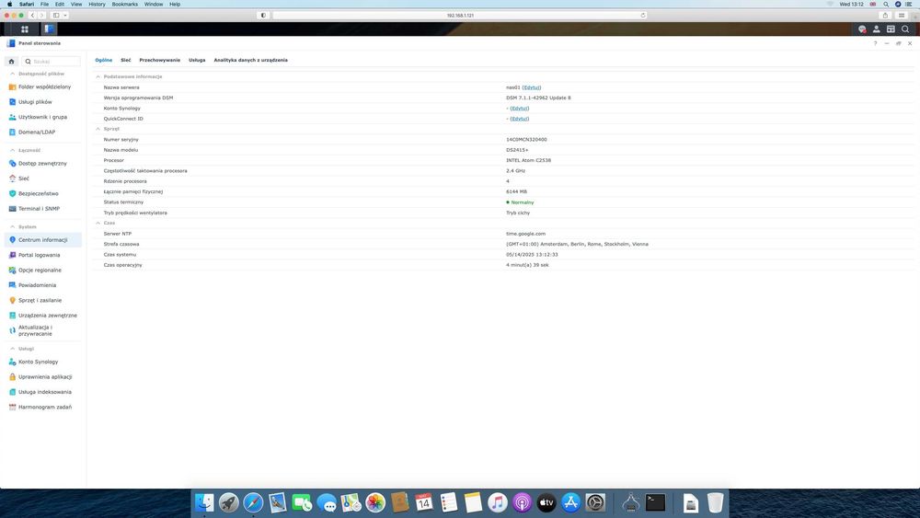Collapse the Podstawowe informacje section

click(x=98, y=77)
